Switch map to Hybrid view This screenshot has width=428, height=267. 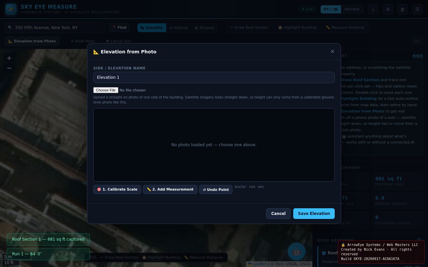click(x=179, y=28)
